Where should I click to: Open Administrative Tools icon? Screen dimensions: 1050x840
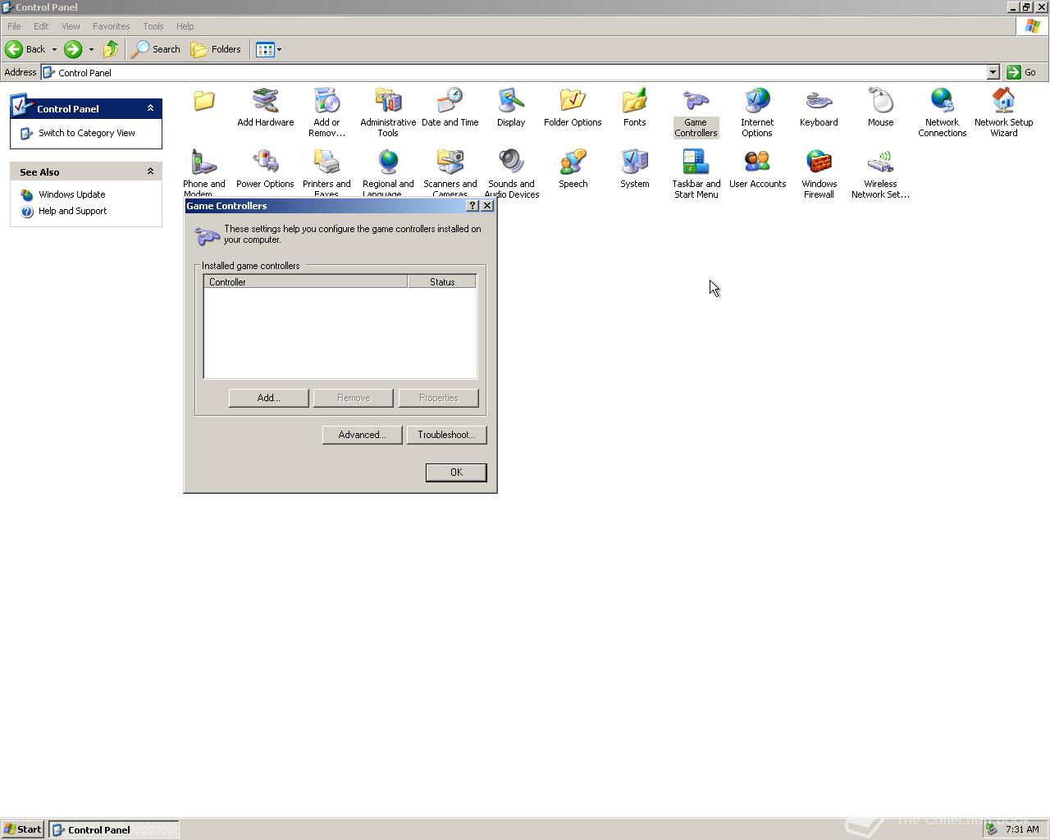click(388, 112)
